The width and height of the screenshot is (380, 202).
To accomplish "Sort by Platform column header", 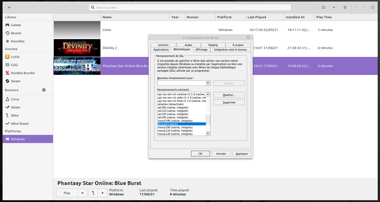I will tap(231, 17).
